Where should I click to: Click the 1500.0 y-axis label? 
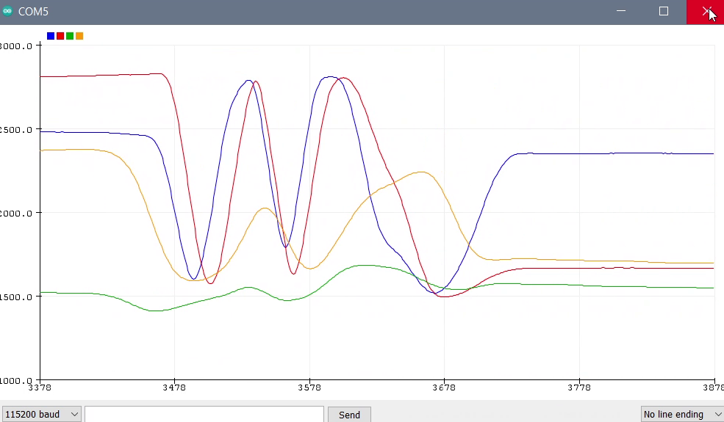(x=16, y=297)
